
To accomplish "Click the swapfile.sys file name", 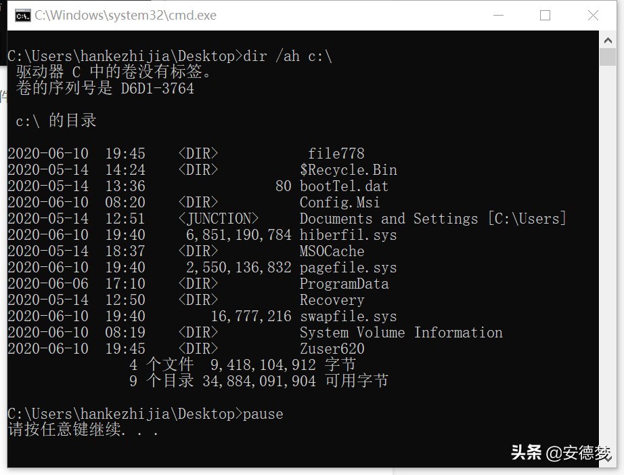I will click(348, 316).
